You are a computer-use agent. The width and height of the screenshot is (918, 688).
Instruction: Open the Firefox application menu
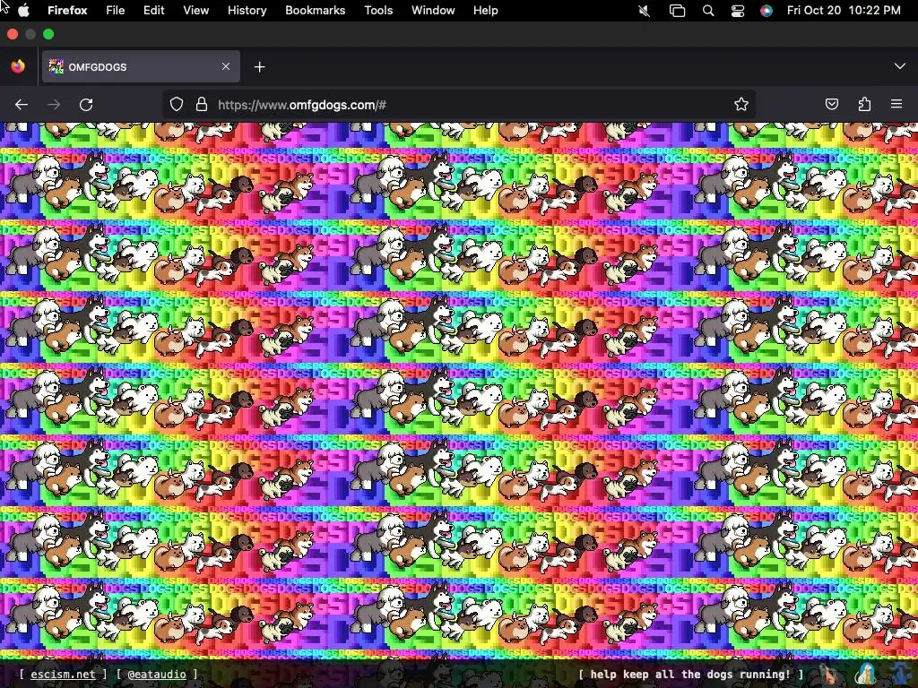point(67,11)
